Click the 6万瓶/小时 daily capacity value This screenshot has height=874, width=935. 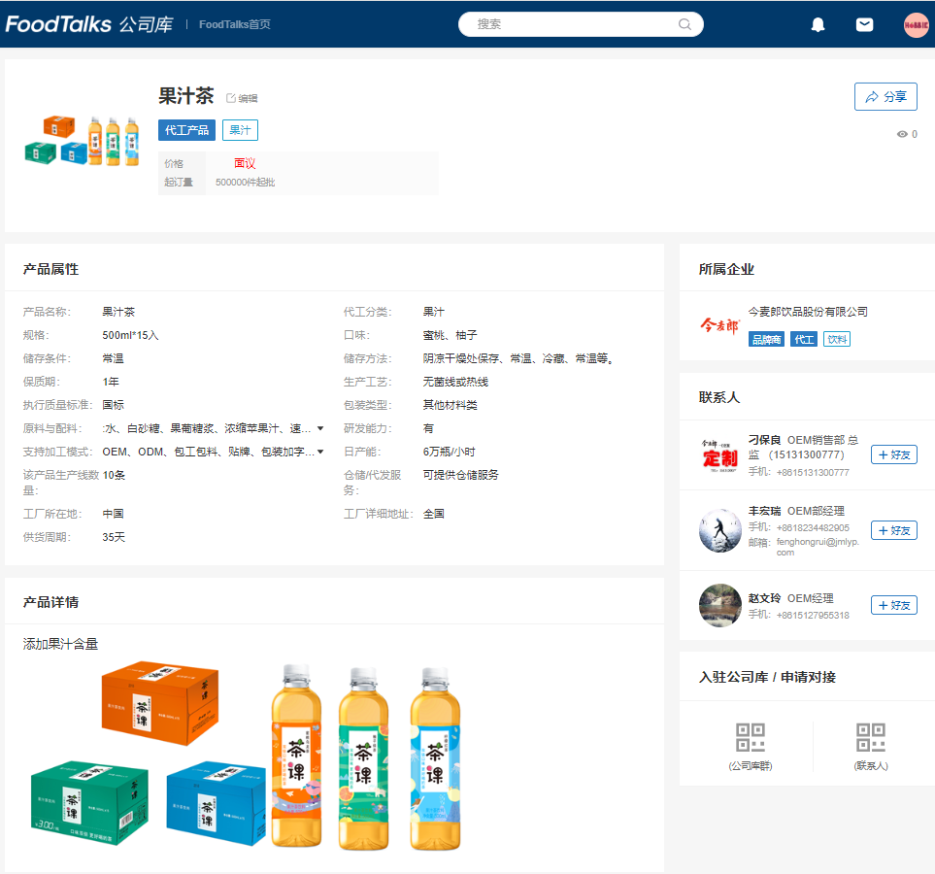pyautogui.click(x=449, y=452)
